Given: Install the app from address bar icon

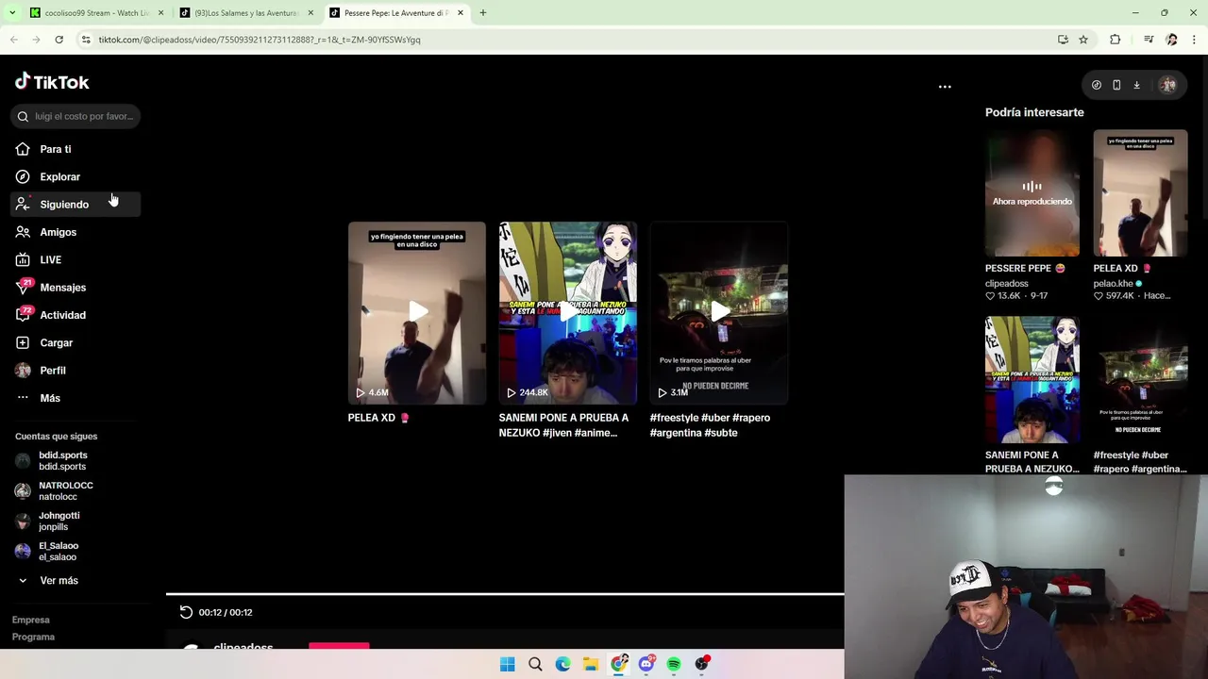Looking at the screenshot, I should pos(1063,40).
